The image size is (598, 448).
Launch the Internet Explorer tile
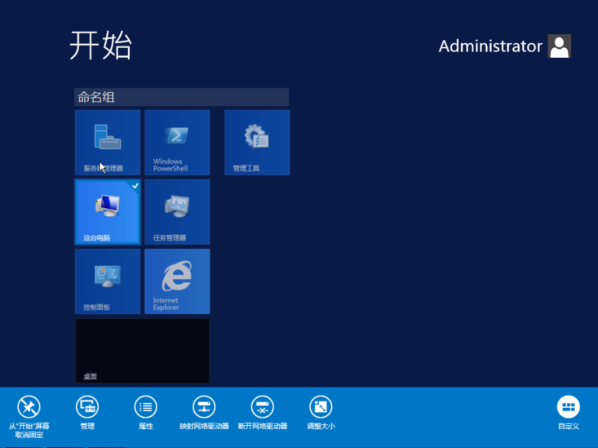pyautogui.click(x=178, y=281)
